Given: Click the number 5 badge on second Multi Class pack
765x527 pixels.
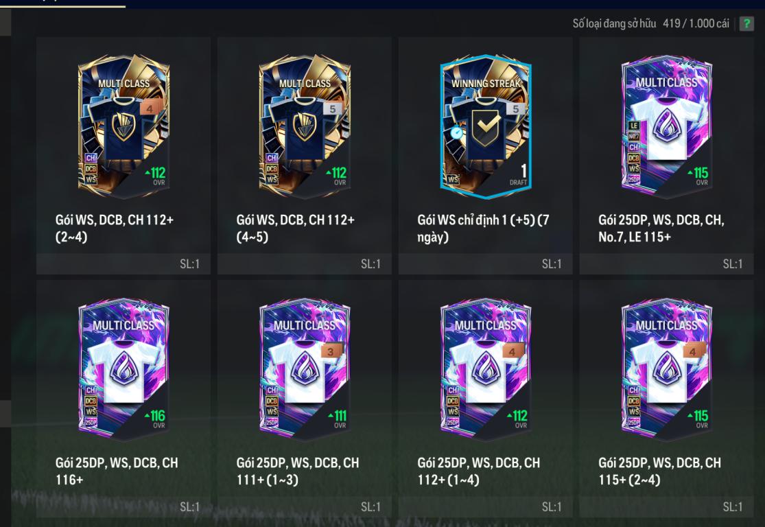Looking at the screenshot, I should point(333,109).
